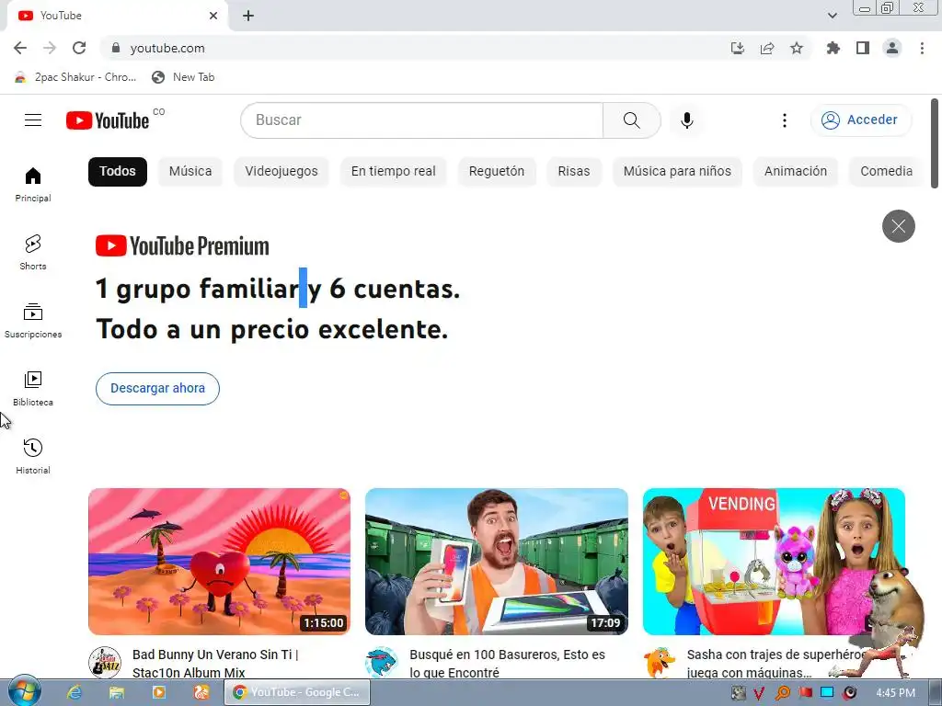Open Busqué en 100 Basureros title
This screenshot has width=942, height=706.
click(507, 664)
